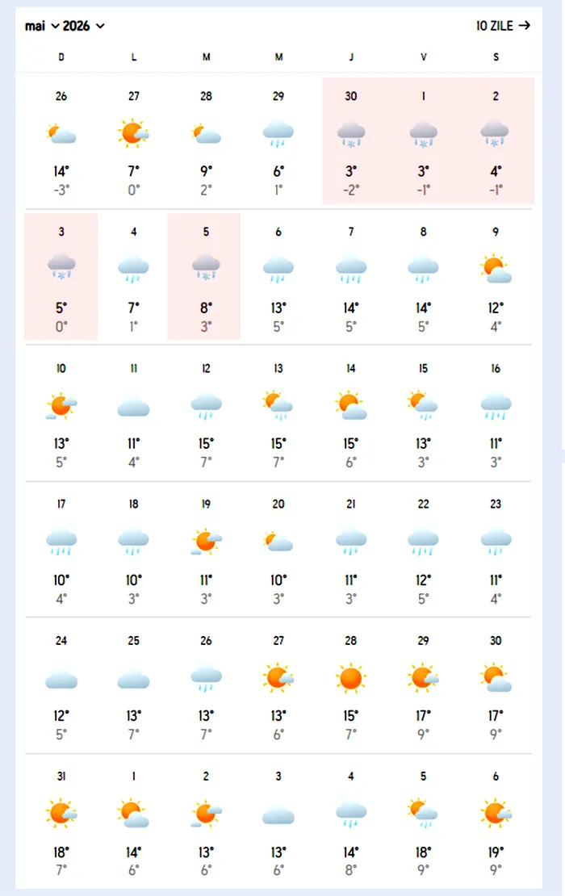
Task: Click the sunny icon for day 31
Action: click(x=61, y=814)
